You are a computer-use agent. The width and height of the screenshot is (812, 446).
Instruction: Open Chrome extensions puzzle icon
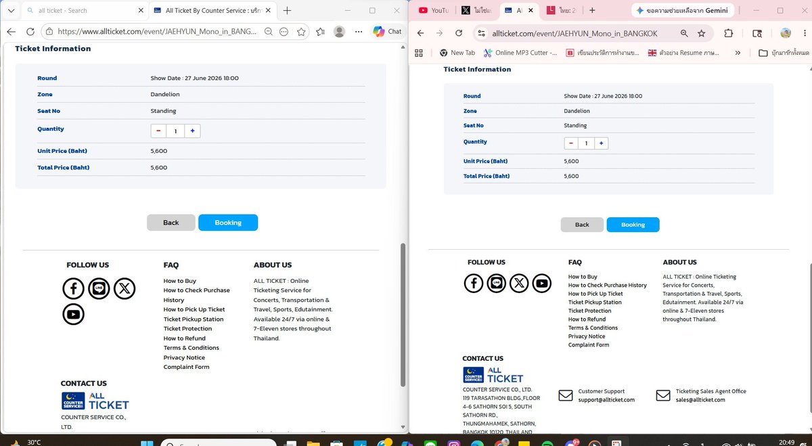729,33
